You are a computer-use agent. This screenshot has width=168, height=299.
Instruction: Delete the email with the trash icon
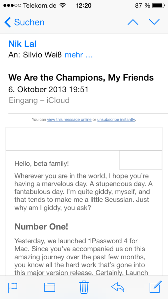coord(84,287)
